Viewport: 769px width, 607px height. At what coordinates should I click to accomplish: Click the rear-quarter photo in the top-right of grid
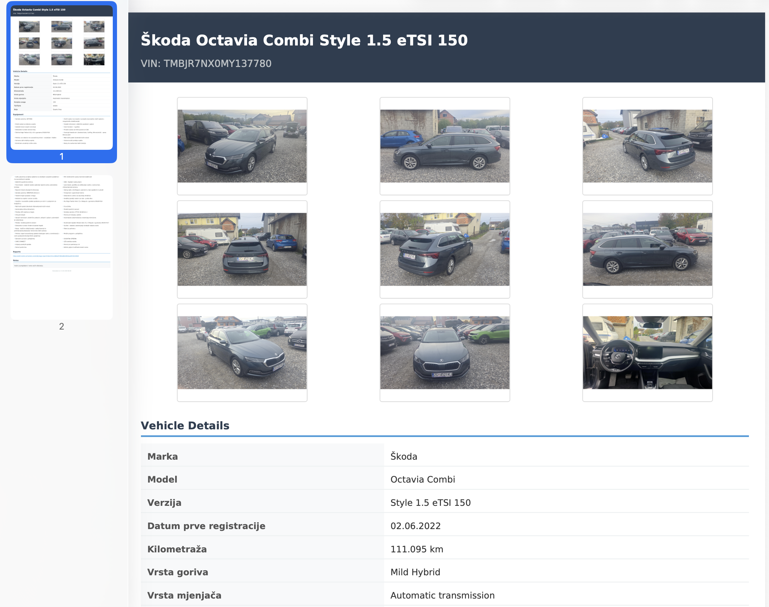[647, 146]
